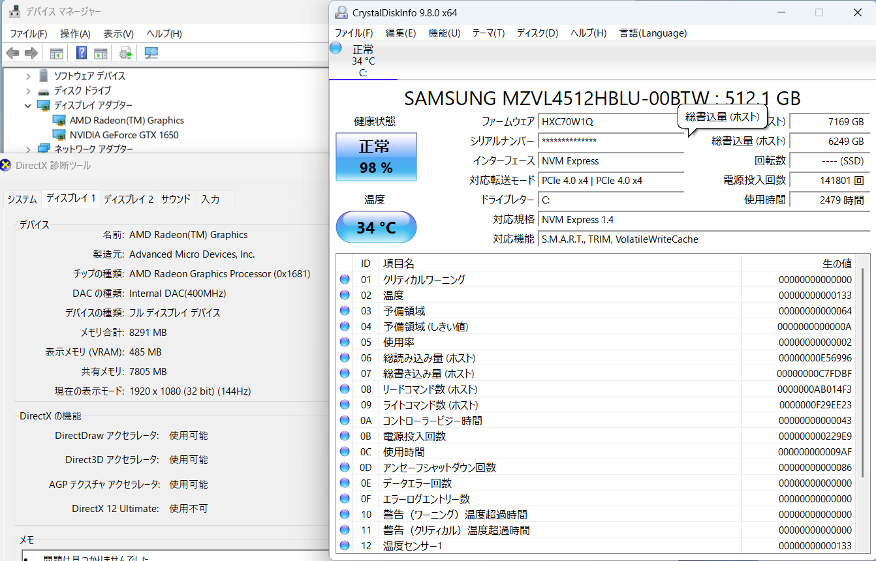Image resolution: width=876 pixels, height=561 pixels.
Task: Click the blue question mark Help icon
Action: click(x=82, y=53)
